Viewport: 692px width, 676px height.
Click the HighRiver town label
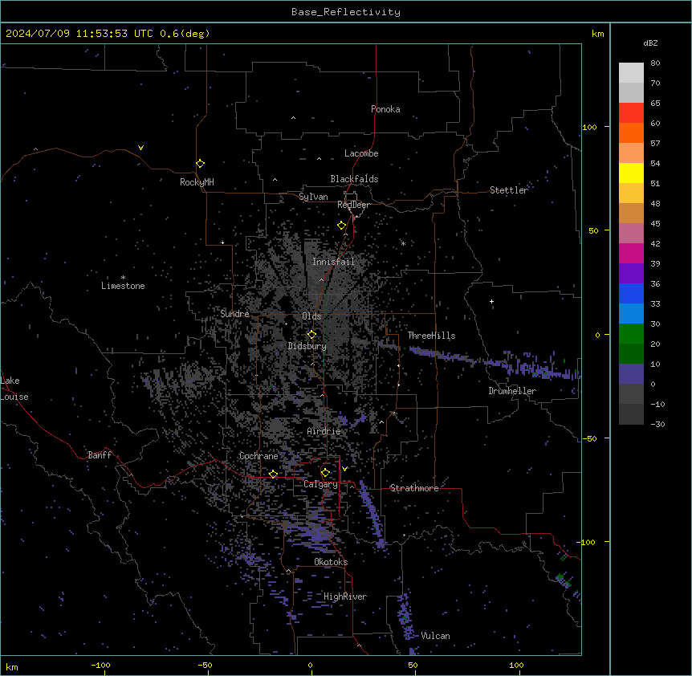(x=345, y=597)
